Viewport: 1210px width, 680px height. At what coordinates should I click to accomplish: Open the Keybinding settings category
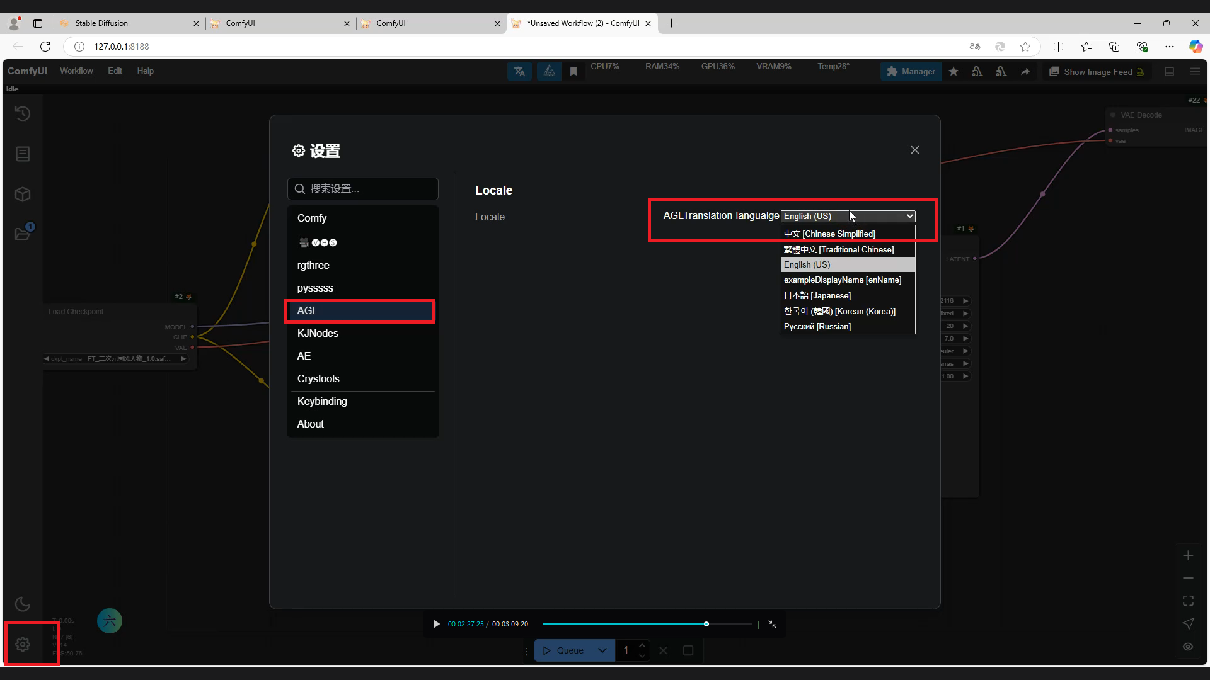[x=363, y=402]
